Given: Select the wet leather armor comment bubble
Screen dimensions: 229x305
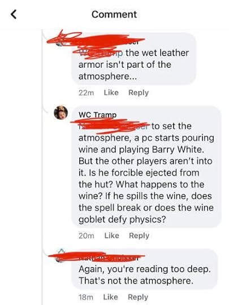Looking at the screenshot, I should pos(133,59).
